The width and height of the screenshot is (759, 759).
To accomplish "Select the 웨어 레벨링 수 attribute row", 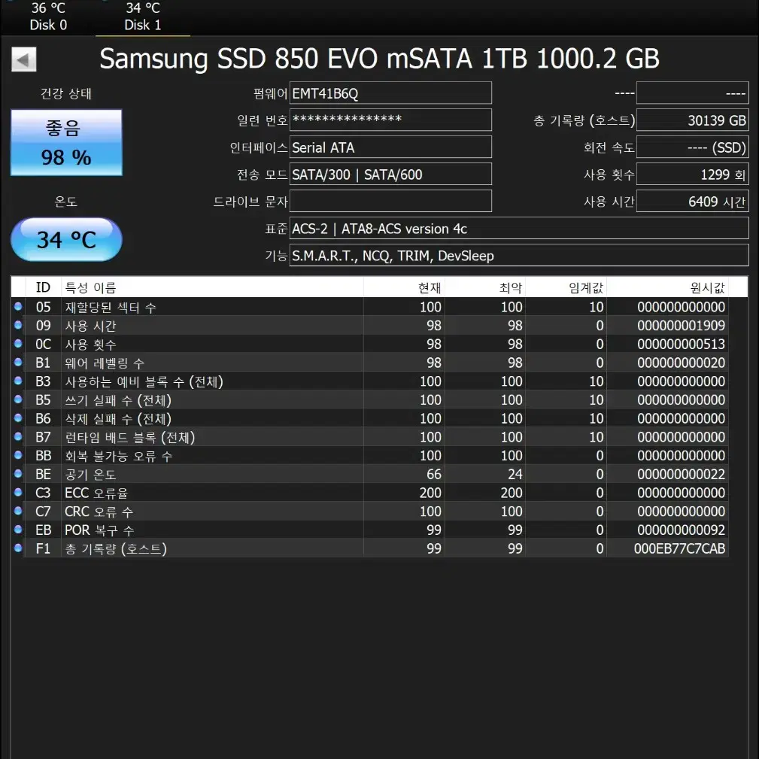I will tap(370, 363).
